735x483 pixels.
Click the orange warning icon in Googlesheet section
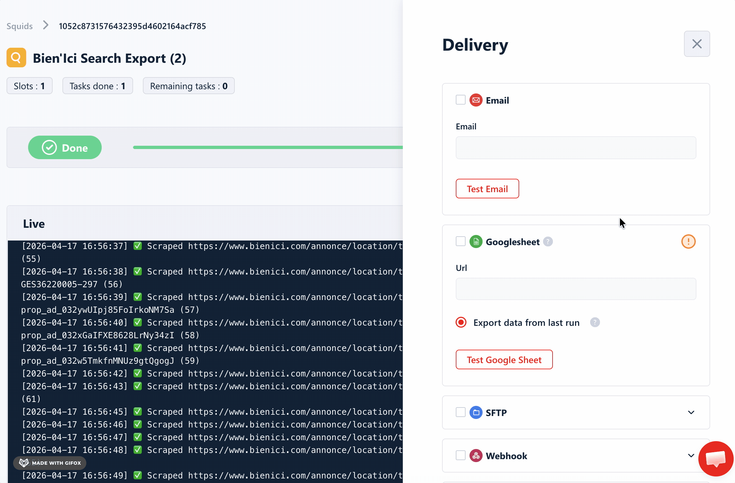coord(689,241)
